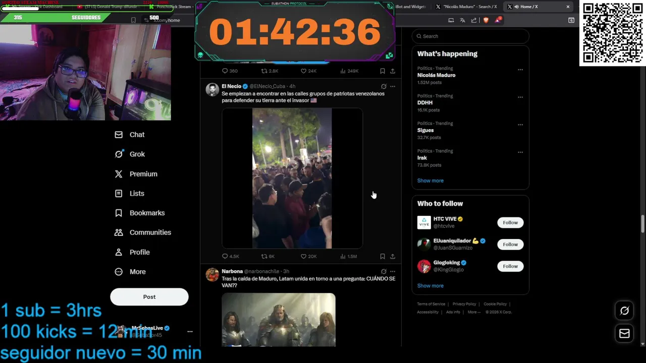
Task: Show more trending topics
Action: pos(430,180)
